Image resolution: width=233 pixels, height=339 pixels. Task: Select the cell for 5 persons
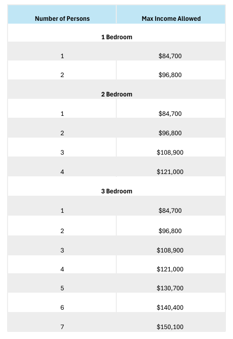coord(62,288)
